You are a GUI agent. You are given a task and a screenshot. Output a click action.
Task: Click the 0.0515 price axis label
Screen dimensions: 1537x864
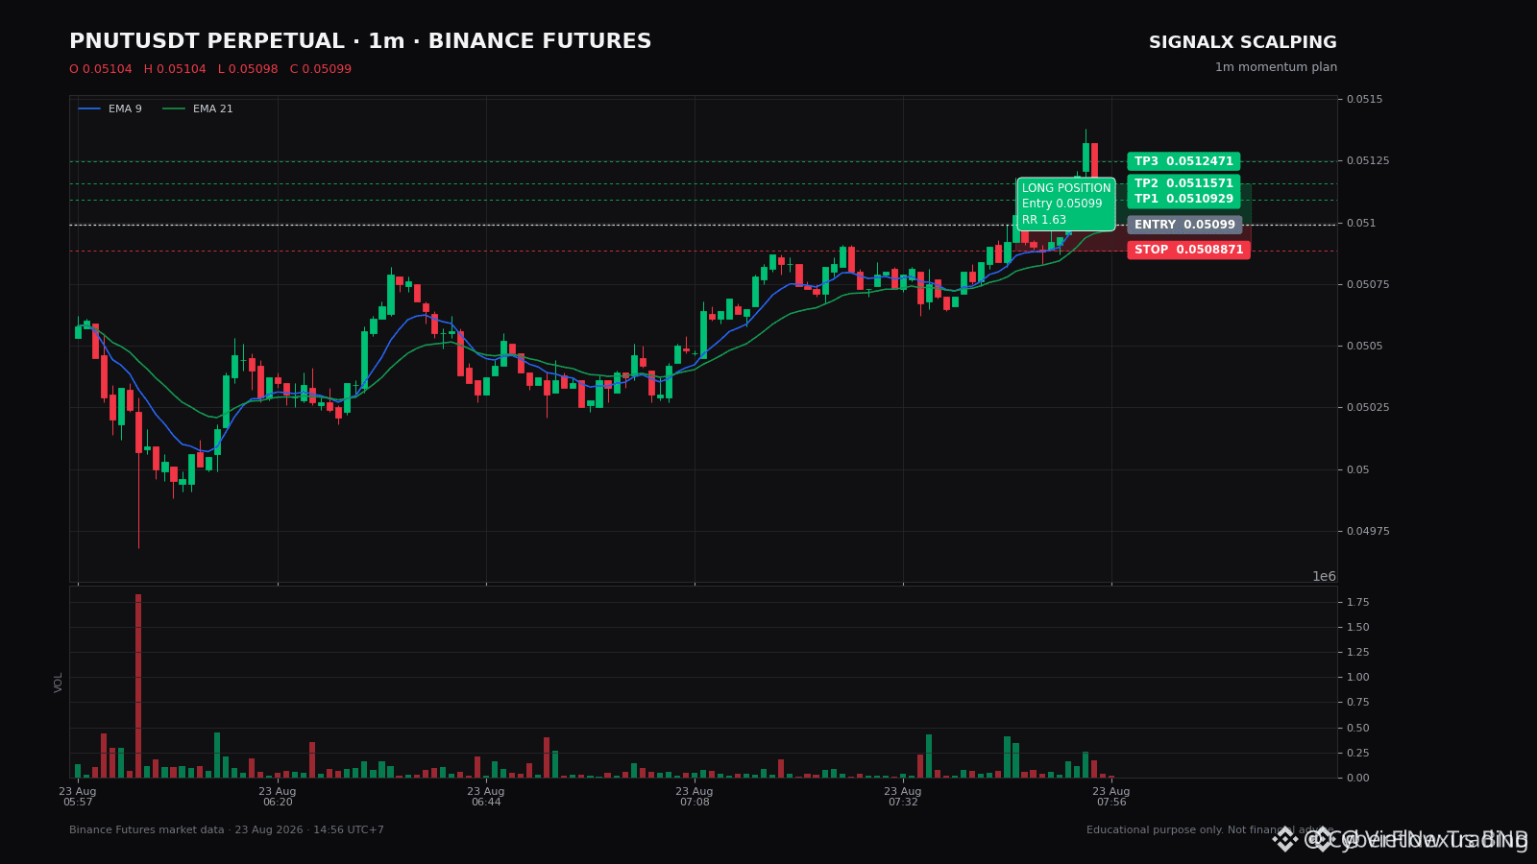(1365, 100)
